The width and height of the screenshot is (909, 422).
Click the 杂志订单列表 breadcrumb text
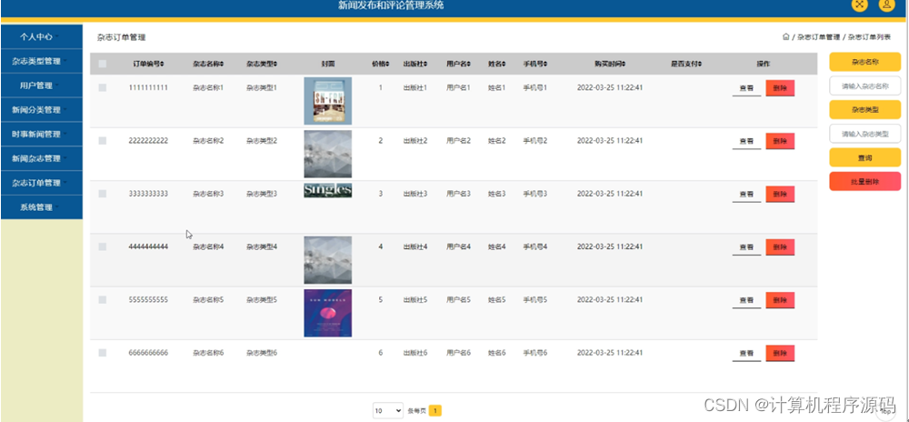pyautogui.click(x=869, y=36)
